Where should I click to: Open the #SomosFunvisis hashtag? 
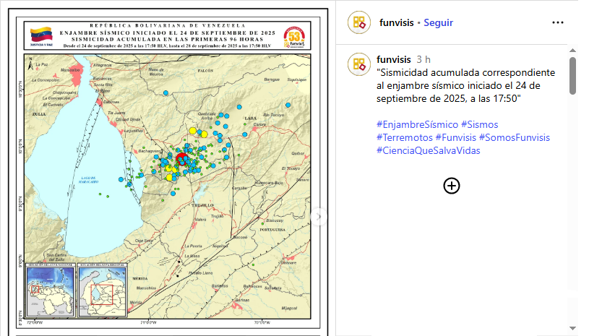click(514, 137)
